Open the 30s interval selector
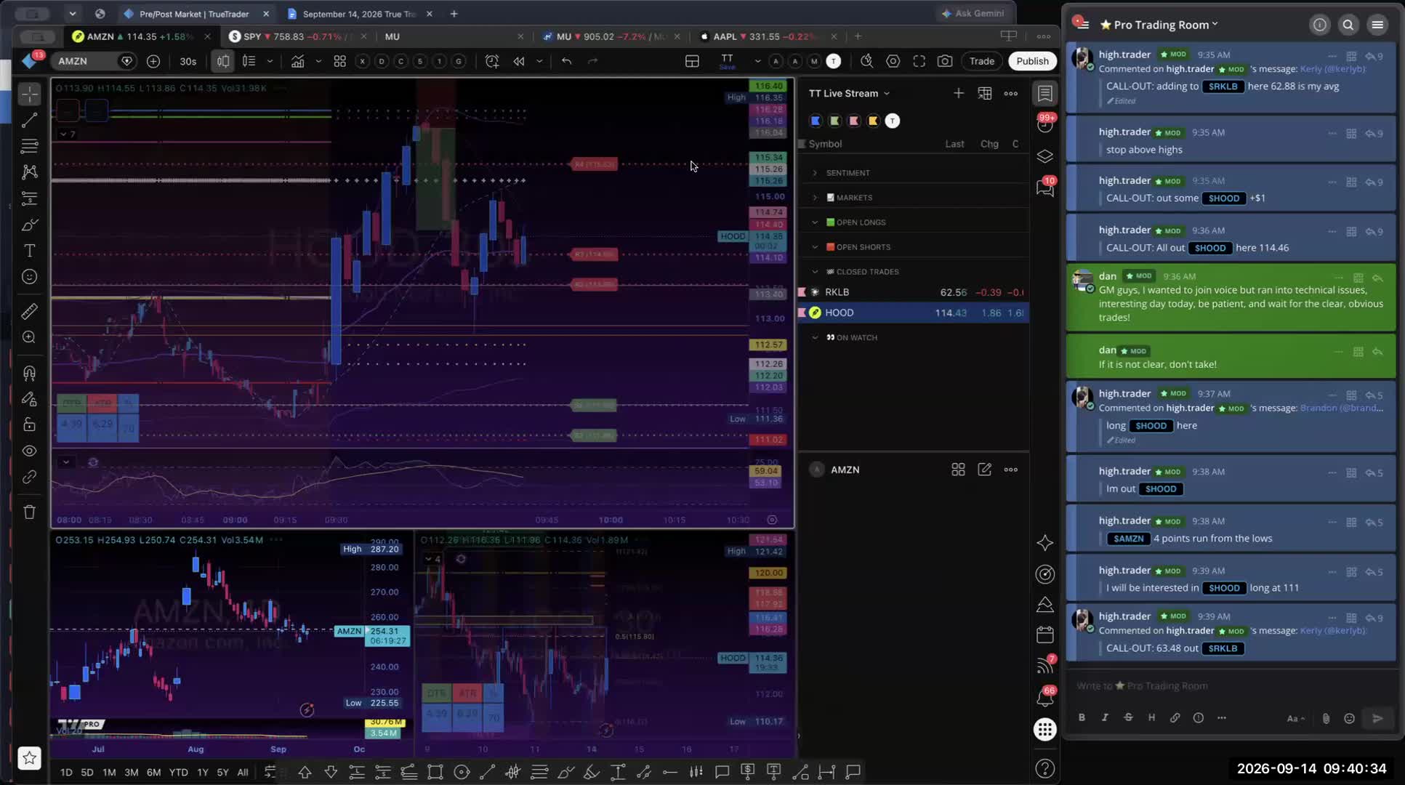 (188, 61)
